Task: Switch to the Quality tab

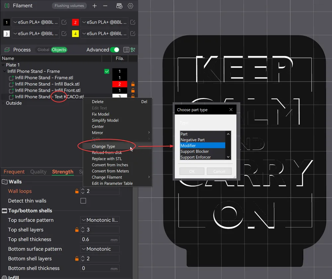Action: [38, 172]
